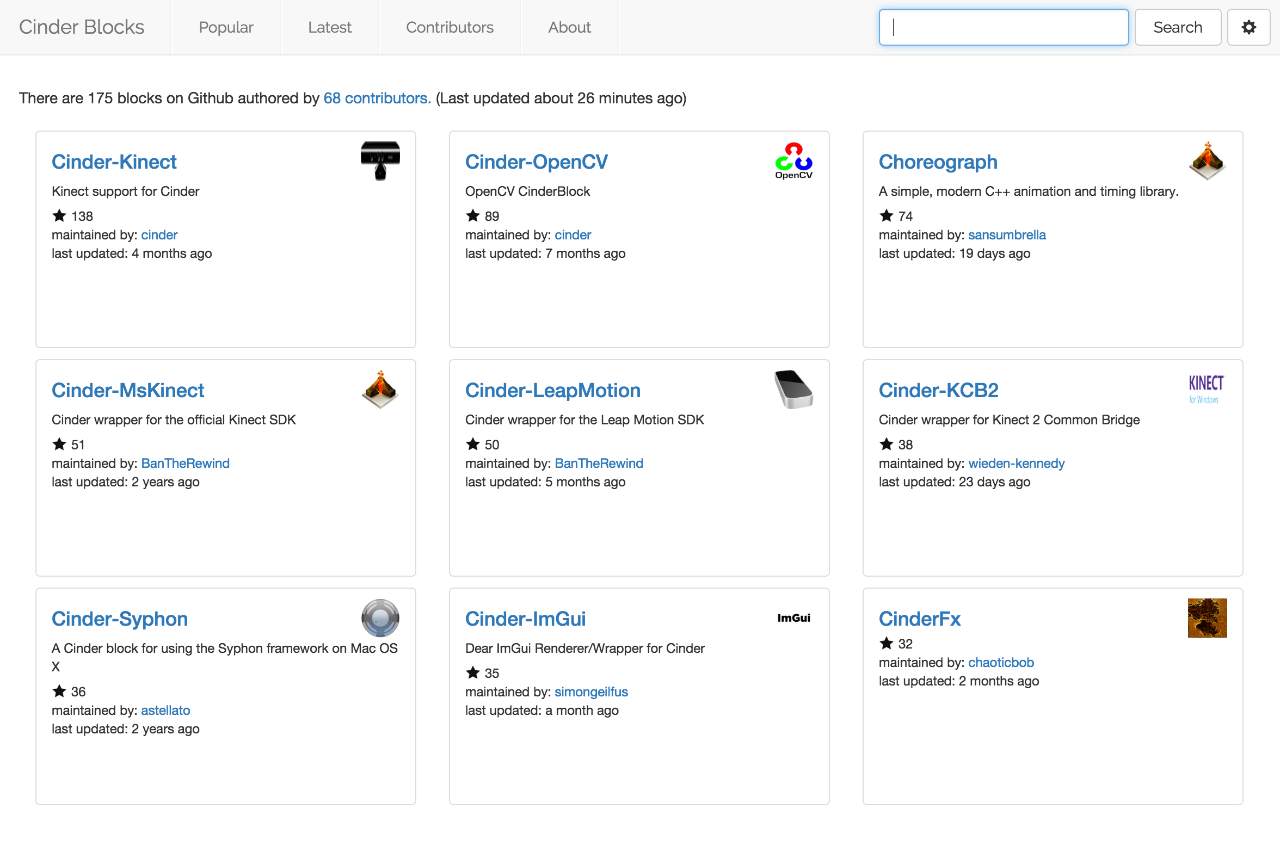This screenshot has height=846, width=1280.
Task: Go to the Popular tab
Action: coord(226,27)
